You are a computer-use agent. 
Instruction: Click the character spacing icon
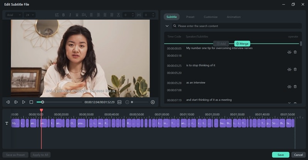139,15
